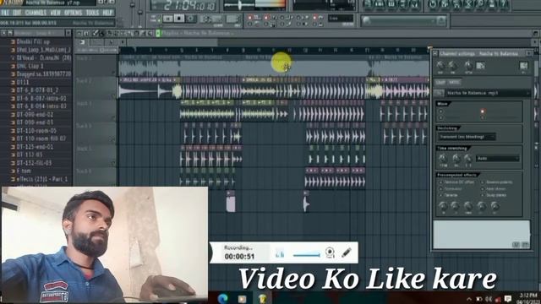Click the FX channel selector in Channel settings
This screenshot has height=304, width=541.
tap(523, 66)
